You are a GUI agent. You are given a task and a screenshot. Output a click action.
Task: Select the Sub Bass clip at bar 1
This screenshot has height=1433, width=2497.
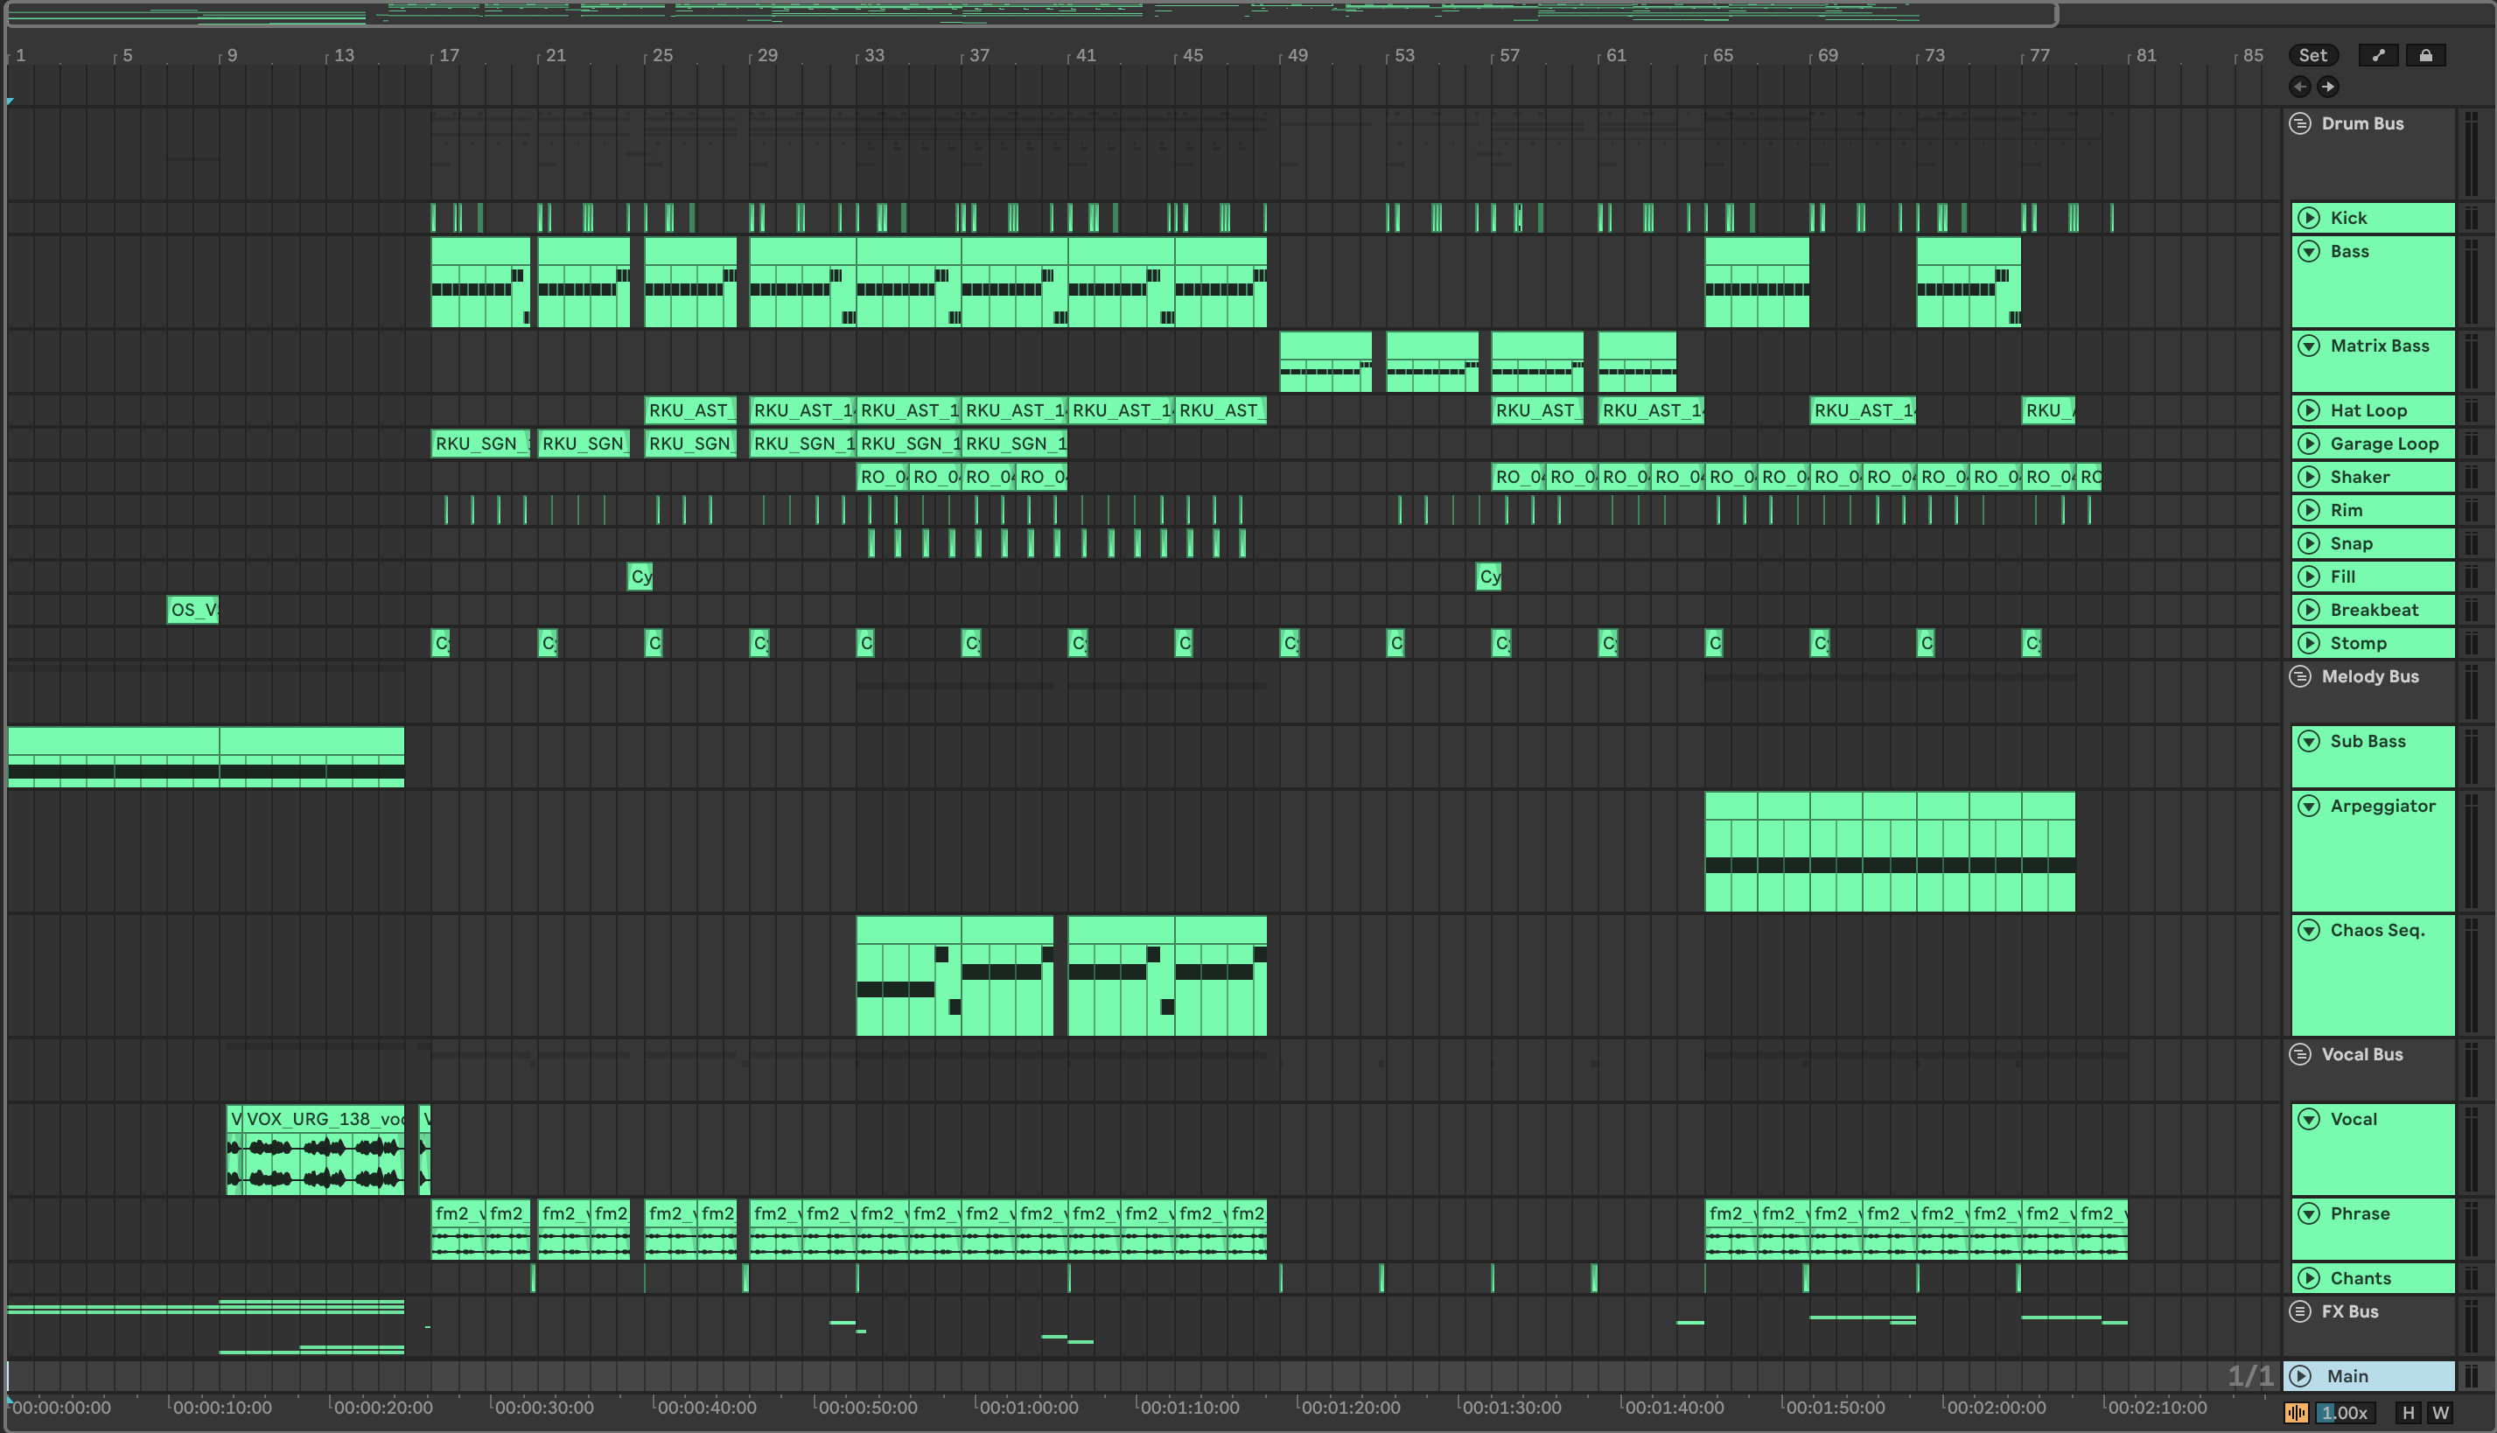tap(113, 757)
